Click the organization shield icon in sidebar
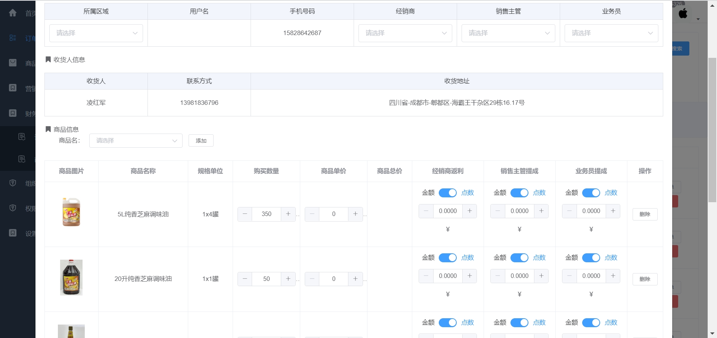 point(13,183)
